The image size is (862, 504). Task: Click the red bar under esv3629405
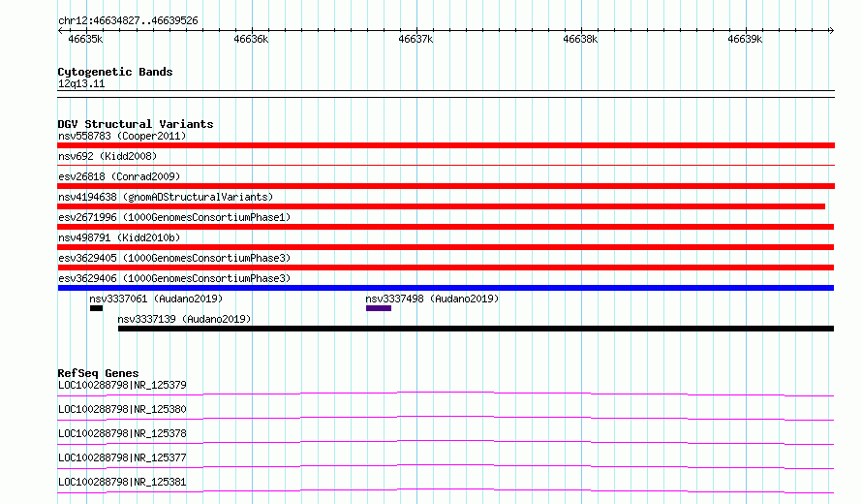(x=446, y=268)
